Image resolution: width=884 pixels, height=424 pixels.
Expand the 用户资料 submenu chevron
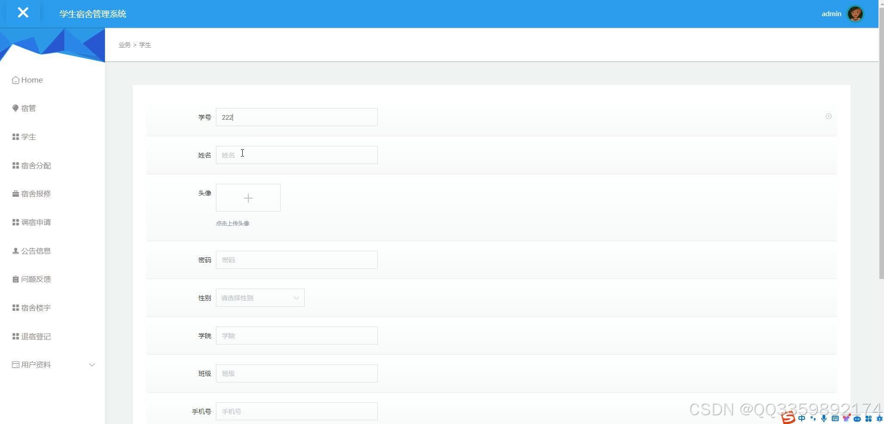pyautogui.click(x=92, y=365)
